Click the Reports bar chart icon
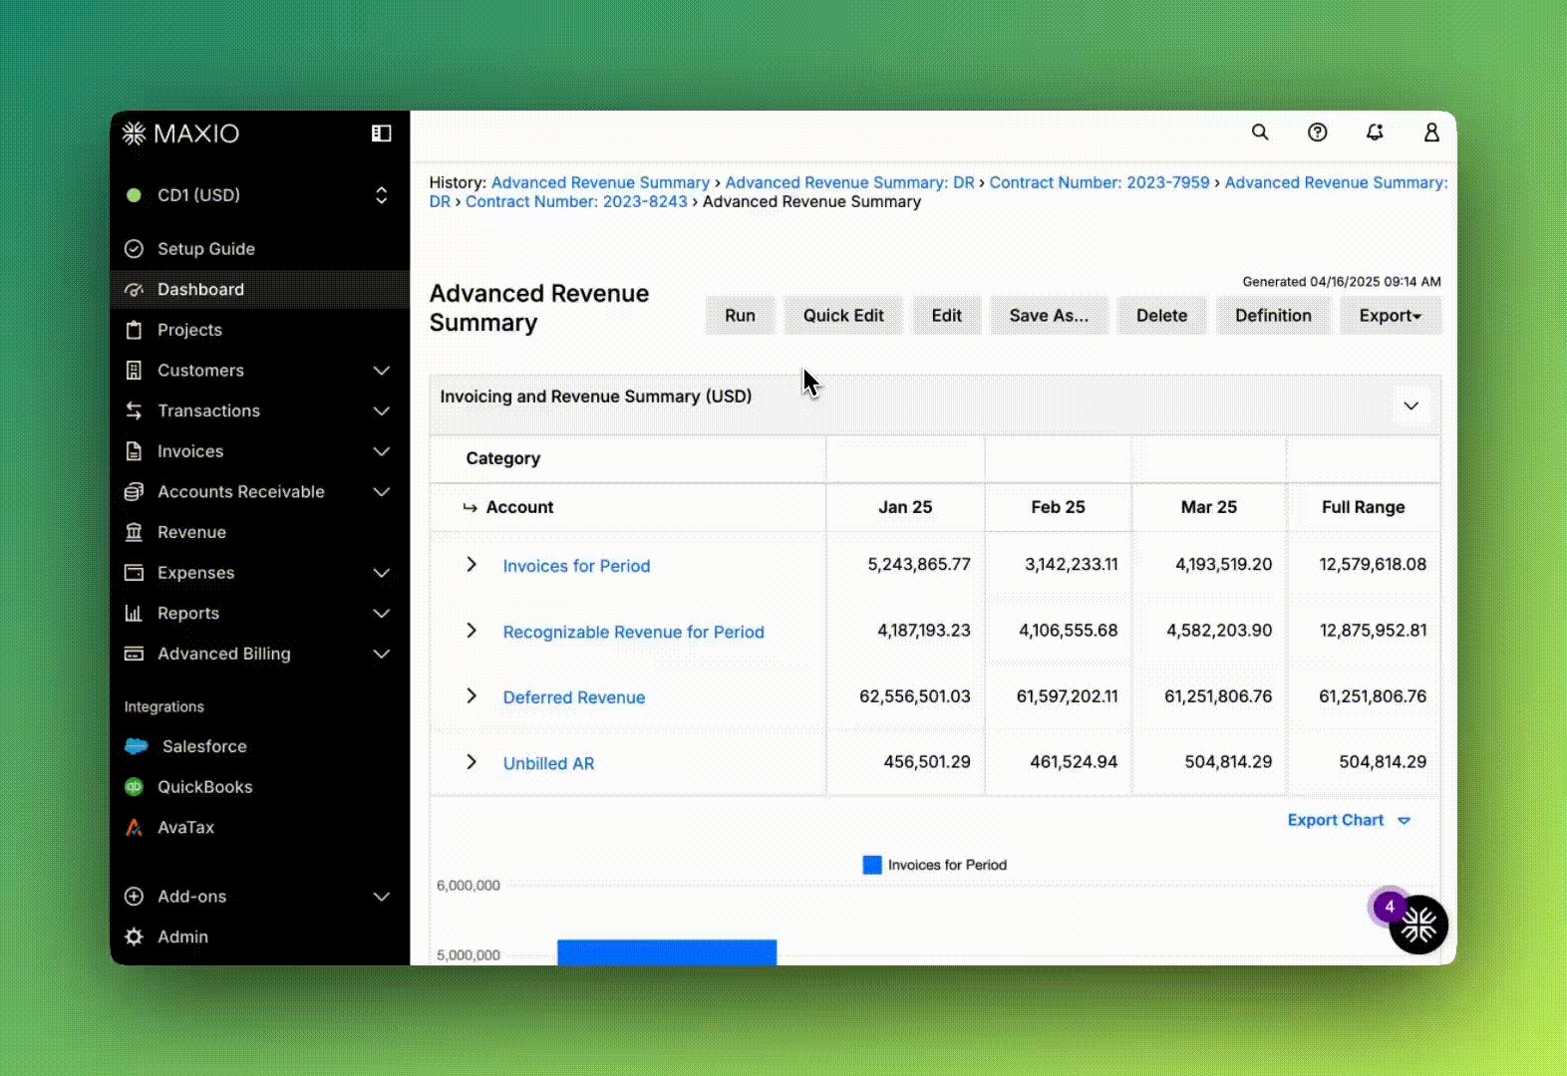Viewport: 1567px width, 1076px height. tap(134, 614)
